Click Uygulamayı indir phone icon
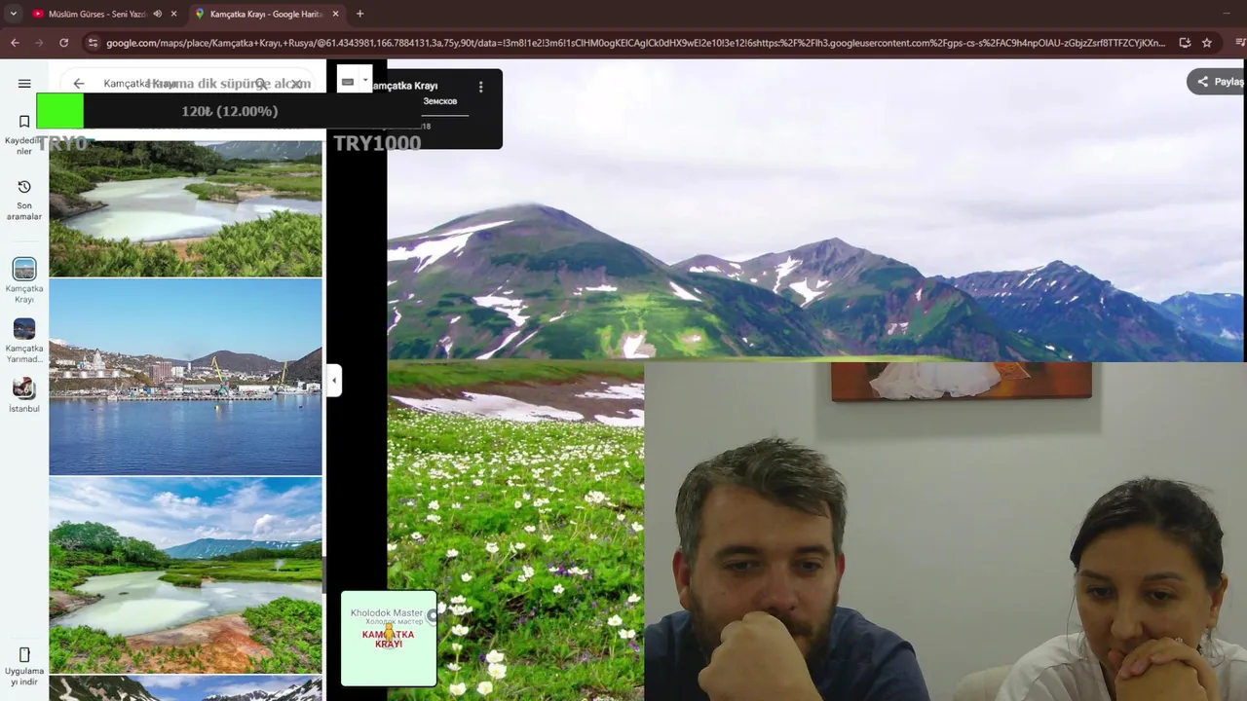This screenshot has height=701, width=1247. (24, 655)
